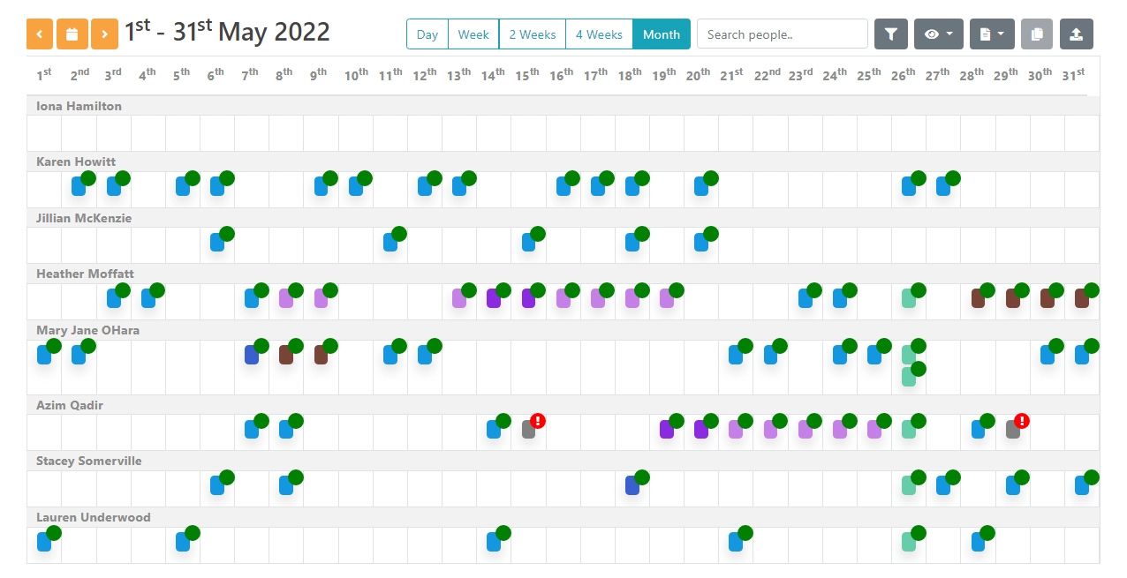Click the empty 1st cell for Iona Hamilton
This screenshot has width=1127, height=578.
pyautogui.click(x=44, y=133)
